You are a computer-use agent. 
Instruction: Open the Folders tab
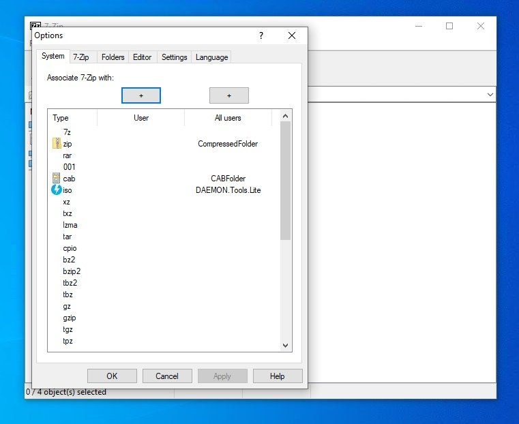click(113, 57)
